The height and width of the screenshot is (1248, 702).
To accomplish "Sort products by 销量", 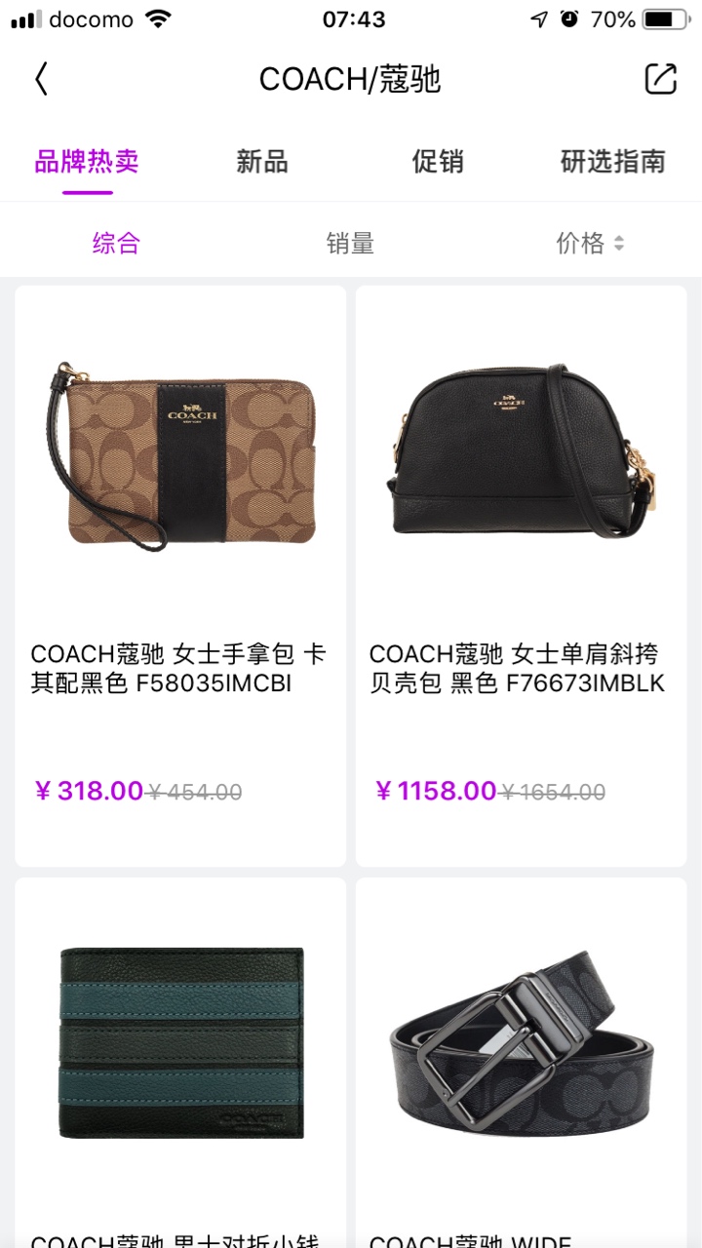I will (350, 244).
